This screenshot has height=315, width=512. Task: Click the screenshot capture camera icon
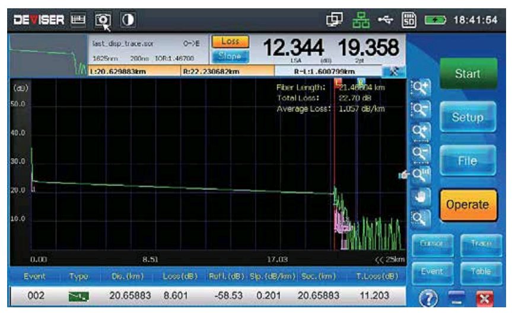(x=103, y=20)
